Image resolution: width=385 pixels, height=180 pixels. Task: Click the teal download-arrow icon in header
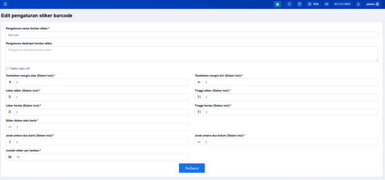(x=277, y=4)
